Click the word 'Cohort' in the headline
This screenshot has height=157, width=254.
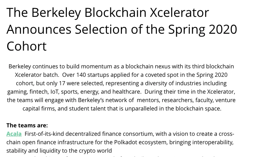click(27, 46)
